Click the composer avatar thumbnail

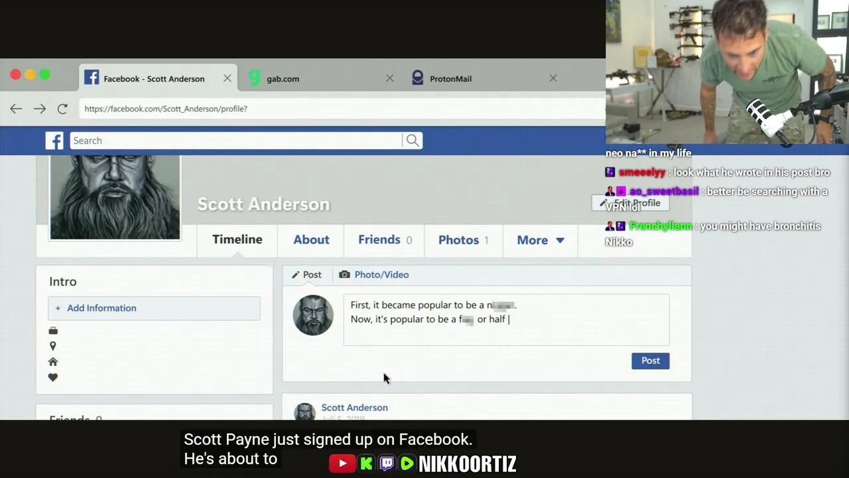313,315
